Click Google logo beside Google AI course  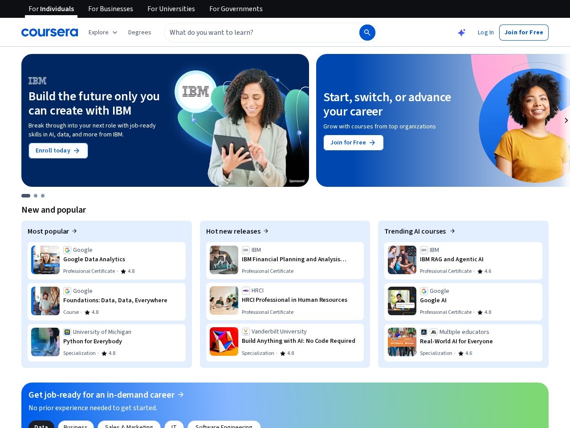(424, 291)
